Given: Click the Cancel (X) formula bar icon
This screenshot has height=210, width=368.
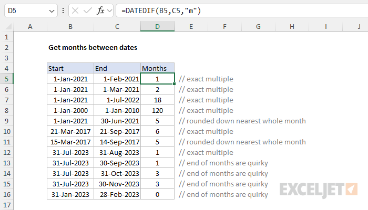Looking at the screenshot, I should point(75,11).
